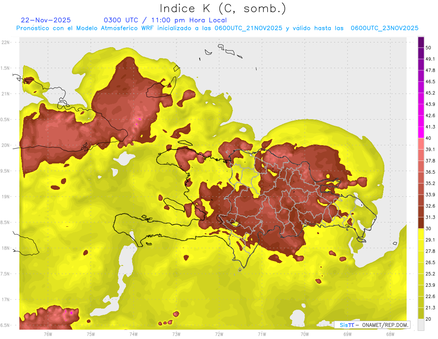Click the "29.1" legend value
Viewport: 438px width, 339px height.
pos(430,240)
